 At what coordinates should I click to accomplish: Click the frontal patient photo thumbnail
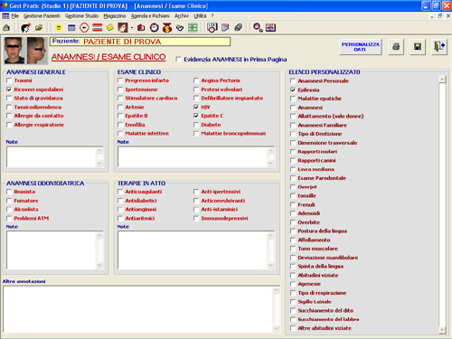pyautogui.click(x=14, y=51)
